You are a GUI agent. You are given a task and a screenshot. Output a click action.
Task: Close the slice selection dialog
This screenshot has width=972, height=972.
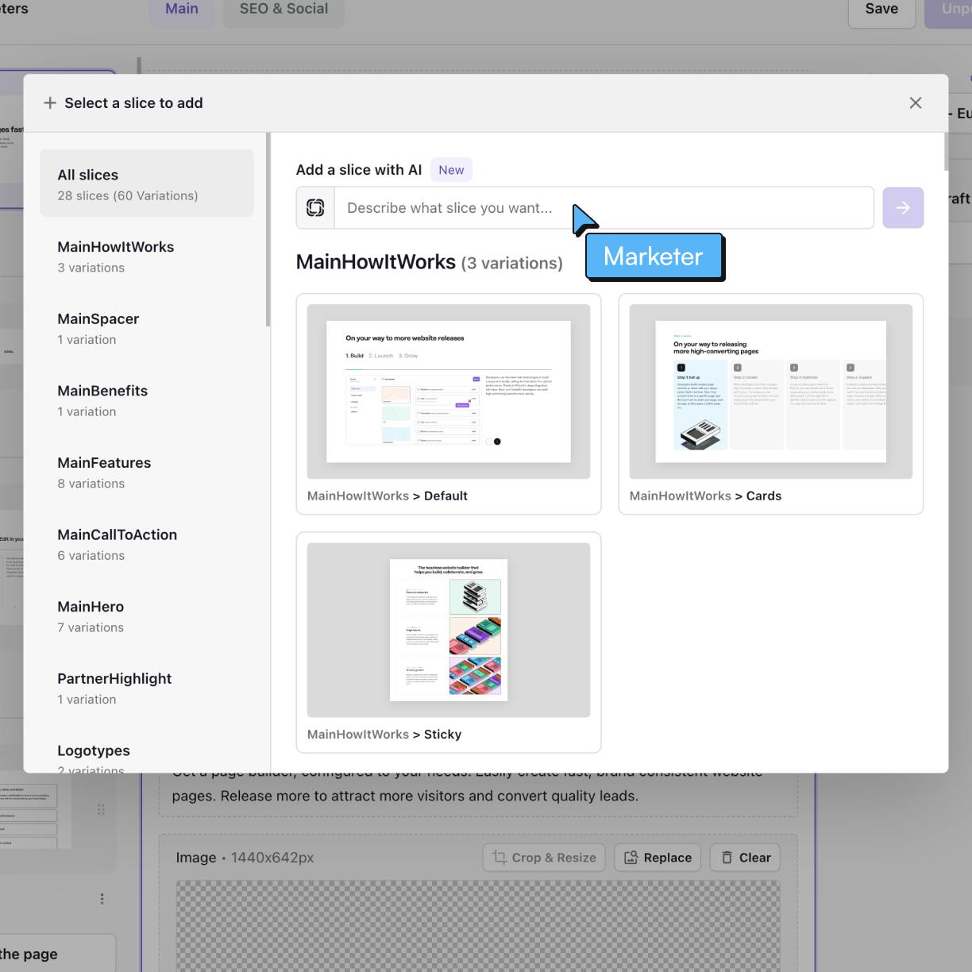[916, 103]
